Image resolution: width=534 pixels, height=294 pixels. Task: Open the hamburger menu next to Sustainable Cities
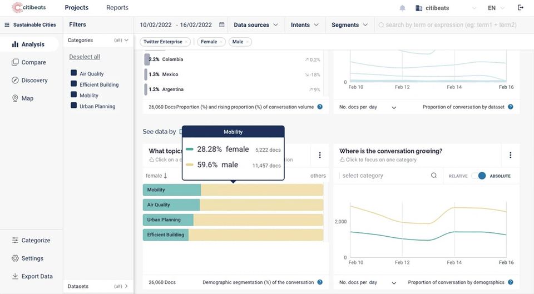7,24
